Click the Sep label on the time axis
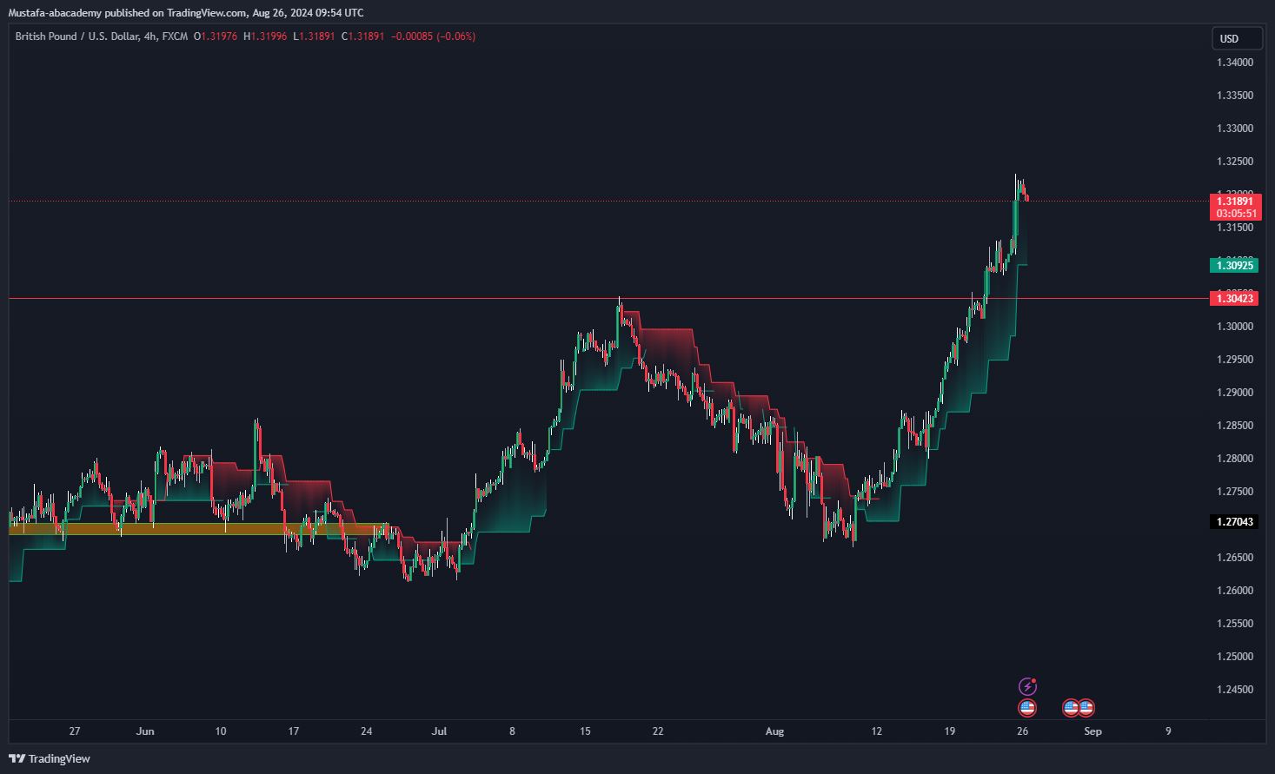The height and width of the screenshot is (774, 1275). [1092, 731]
